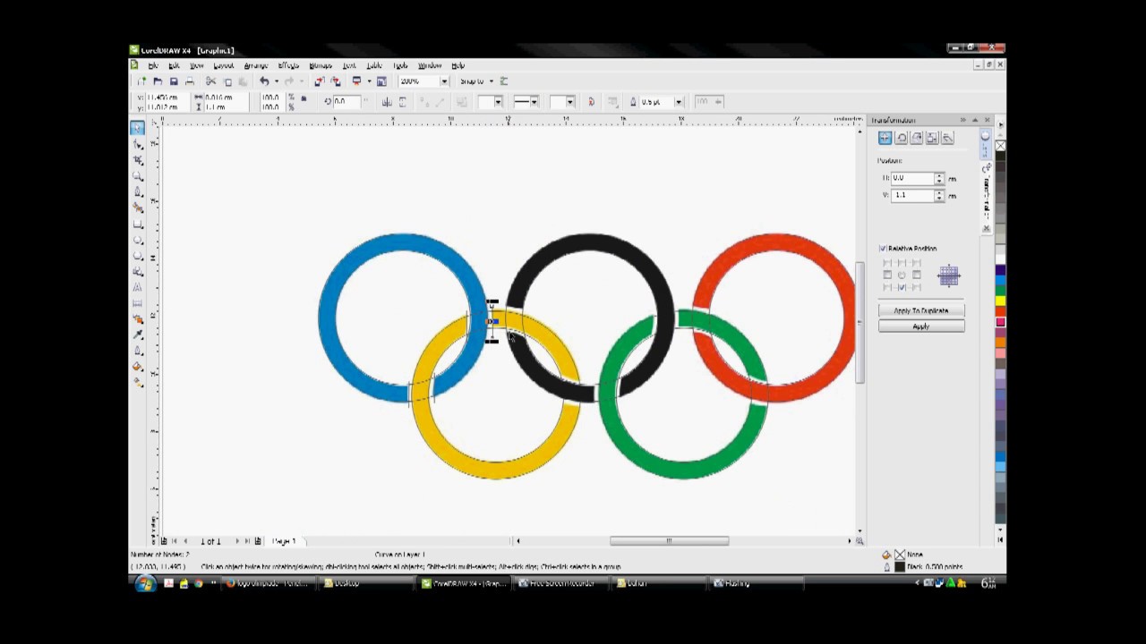Select the Rectangle tool

(137, 224)
